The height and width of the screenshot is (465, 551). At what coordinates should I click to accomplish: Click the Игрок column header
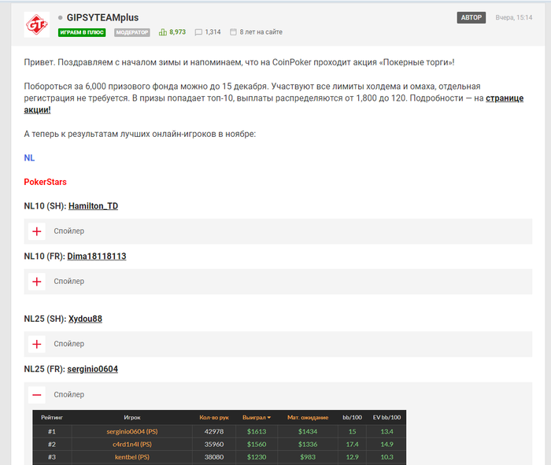tap(132, 418)
